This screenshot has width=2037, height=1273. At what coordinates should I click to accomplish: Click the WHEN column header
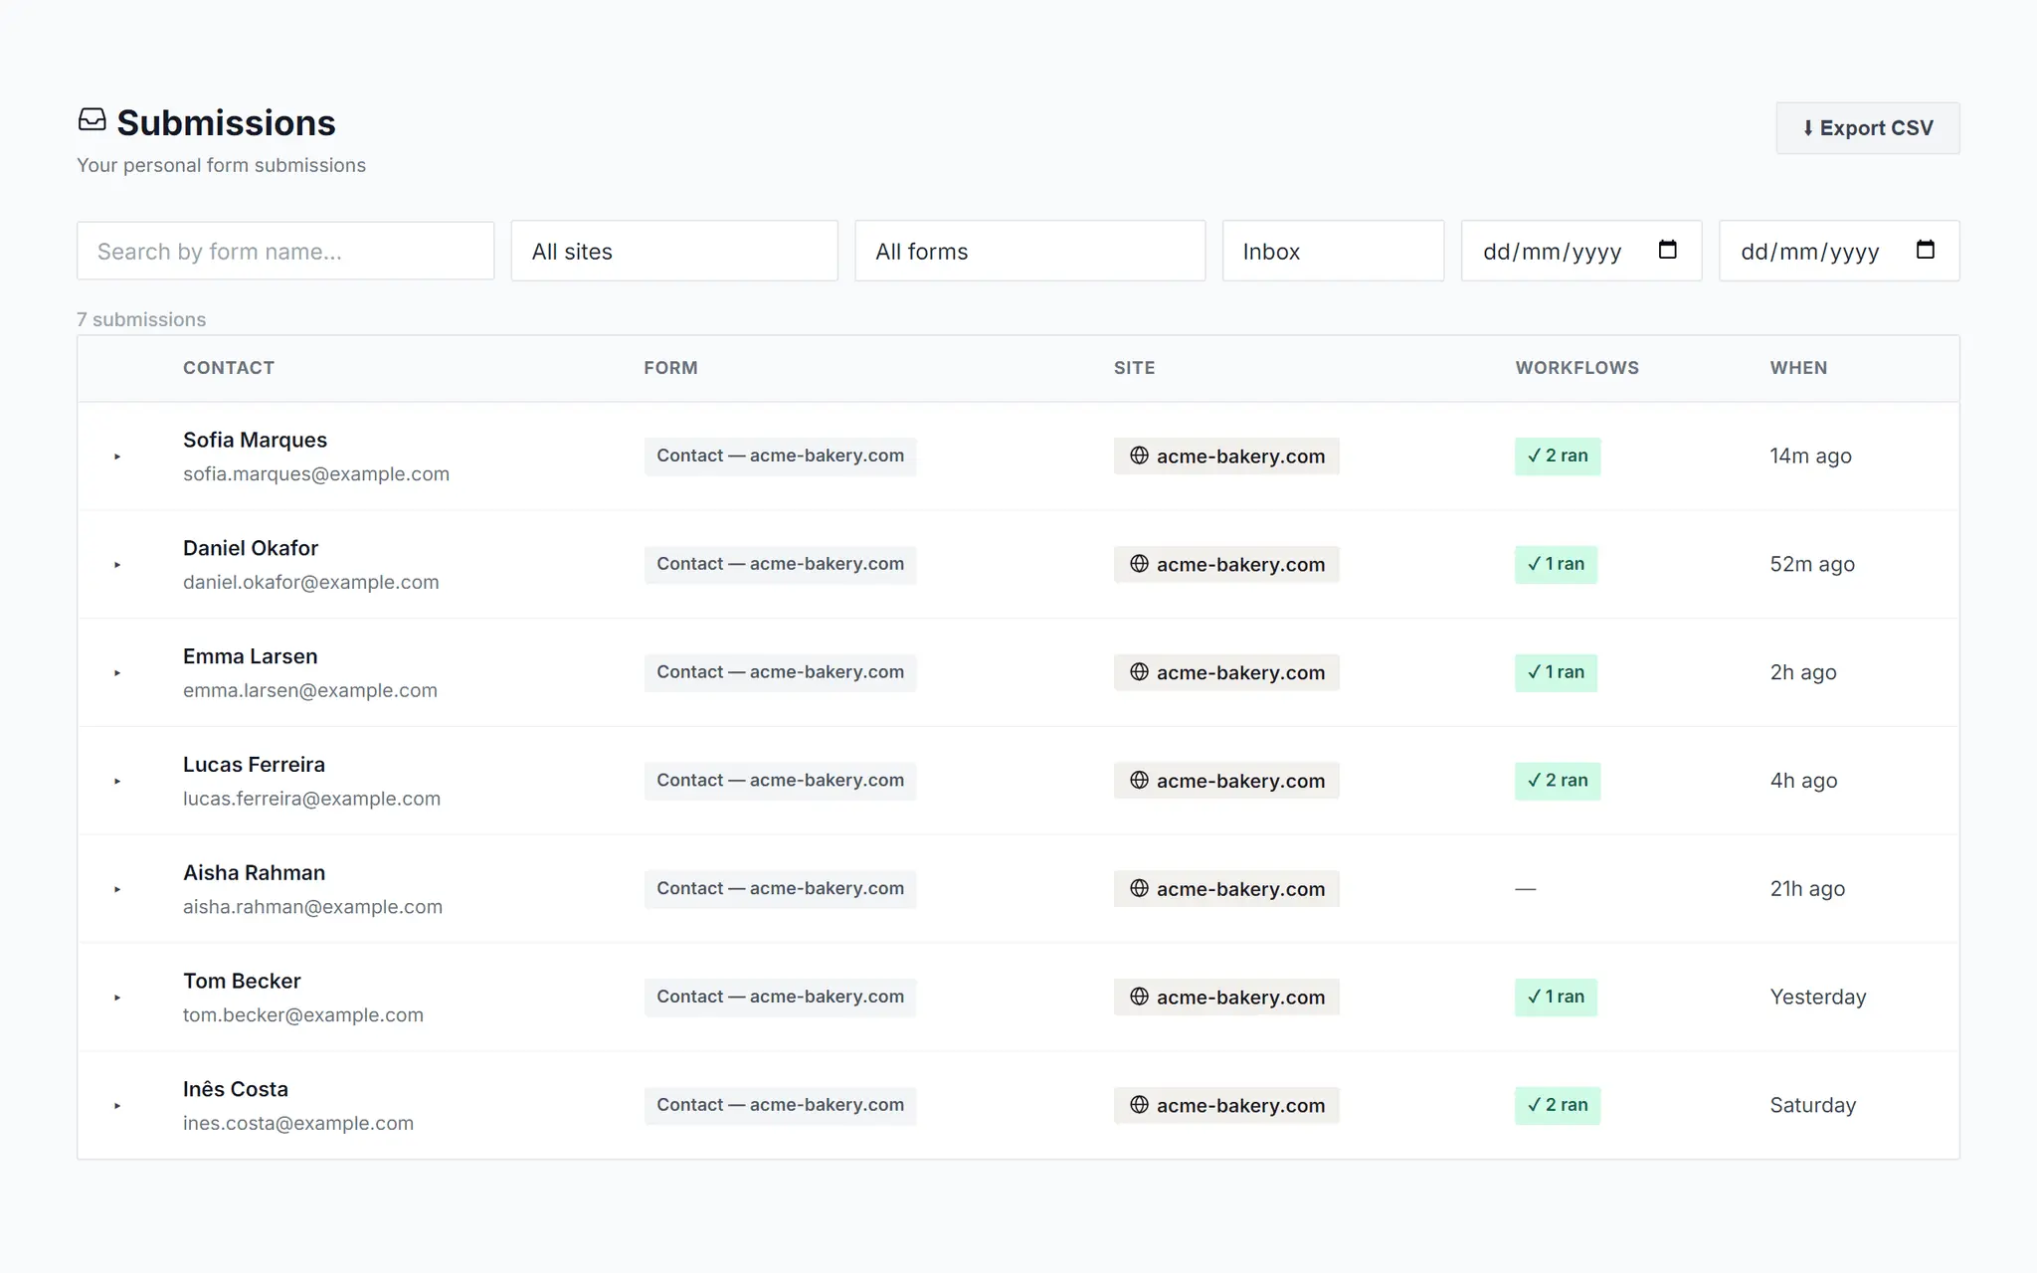point(1798,368)
